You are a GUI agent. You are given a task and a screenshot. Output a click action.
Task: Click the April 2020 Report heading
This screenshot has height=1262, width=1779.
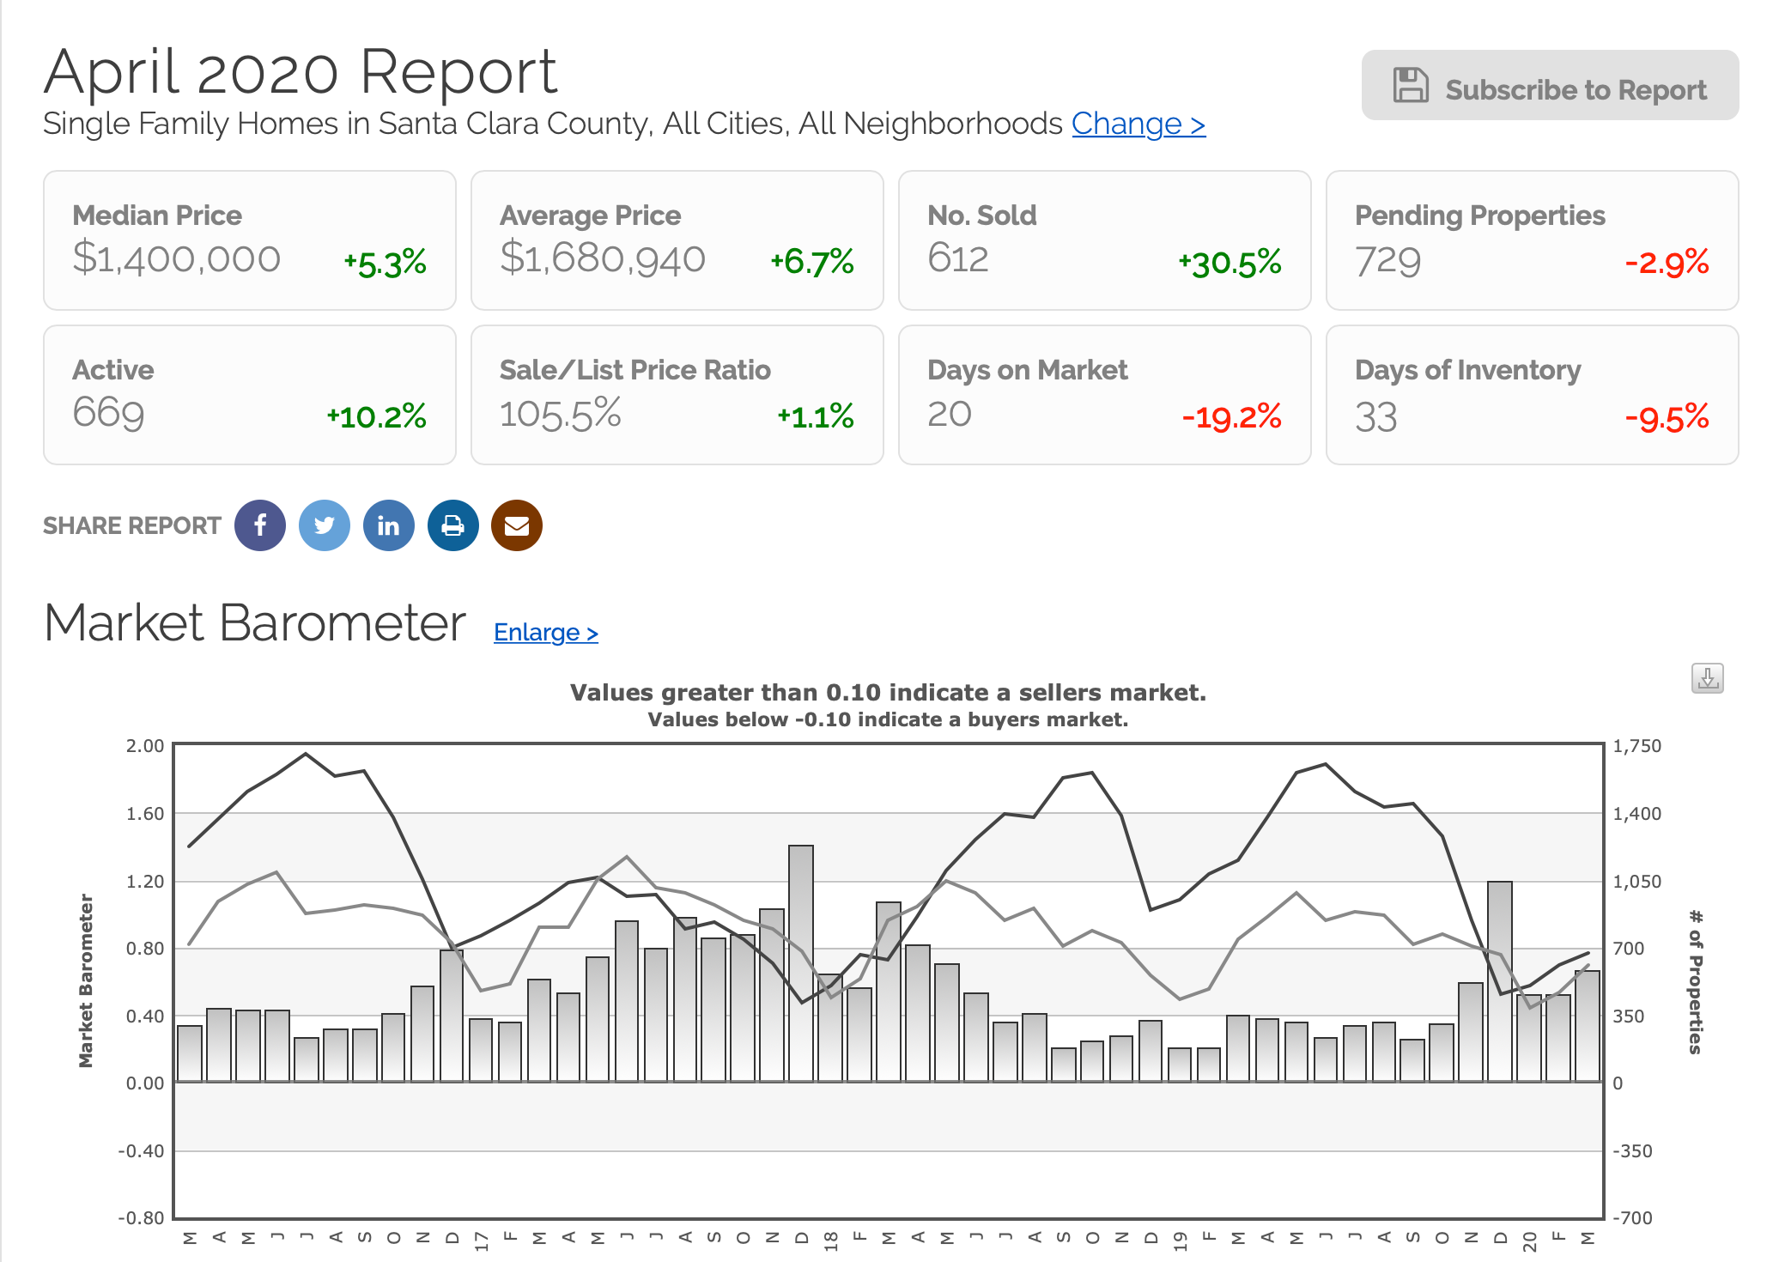click(x=301, y=72)
